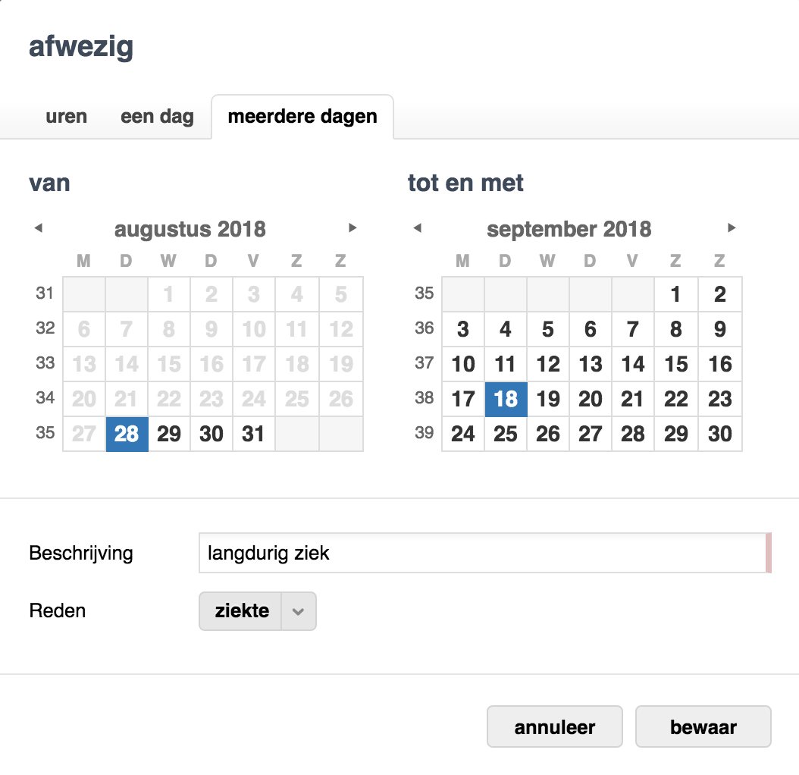Screen dimensions: 799x775
Task: Switch to the 'een dag' tab
Action: [157, 118]
